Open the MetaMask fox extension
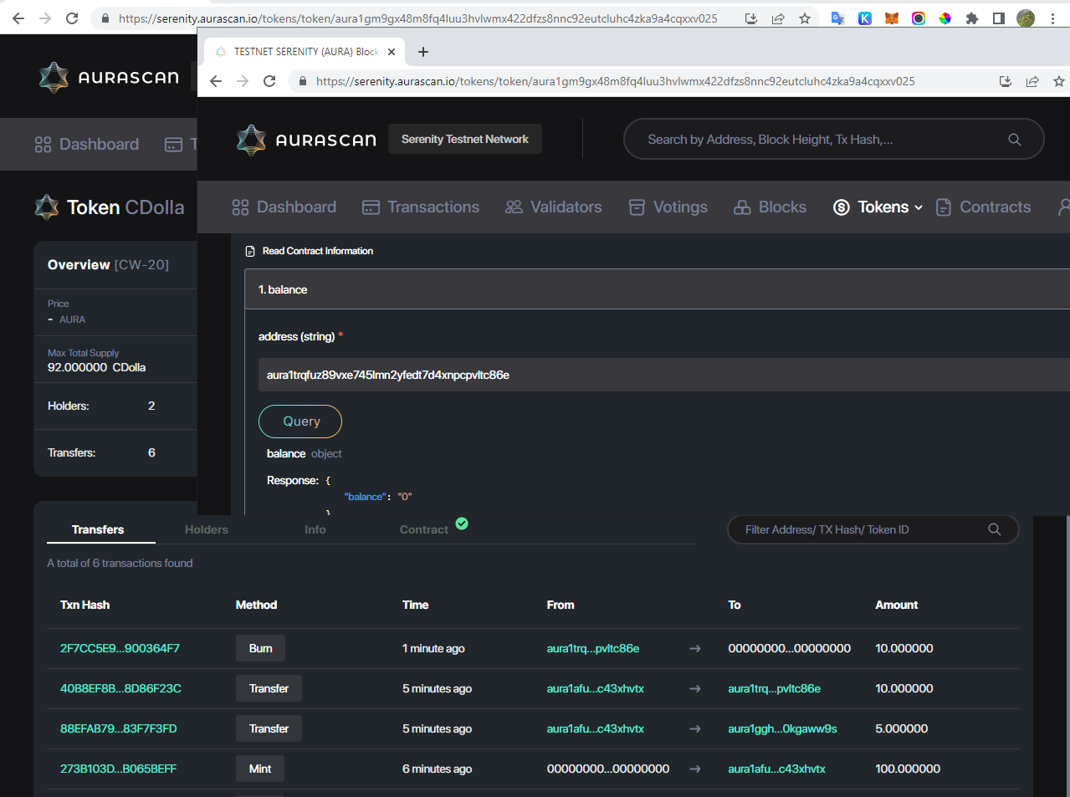 tap(892, 18)
